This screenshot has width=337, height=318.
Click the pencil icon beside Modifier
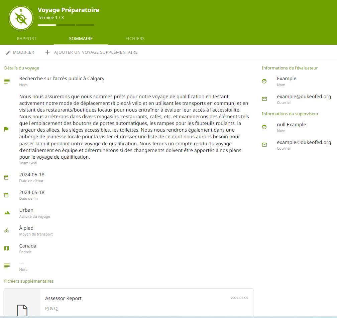(x=8, y=52)
